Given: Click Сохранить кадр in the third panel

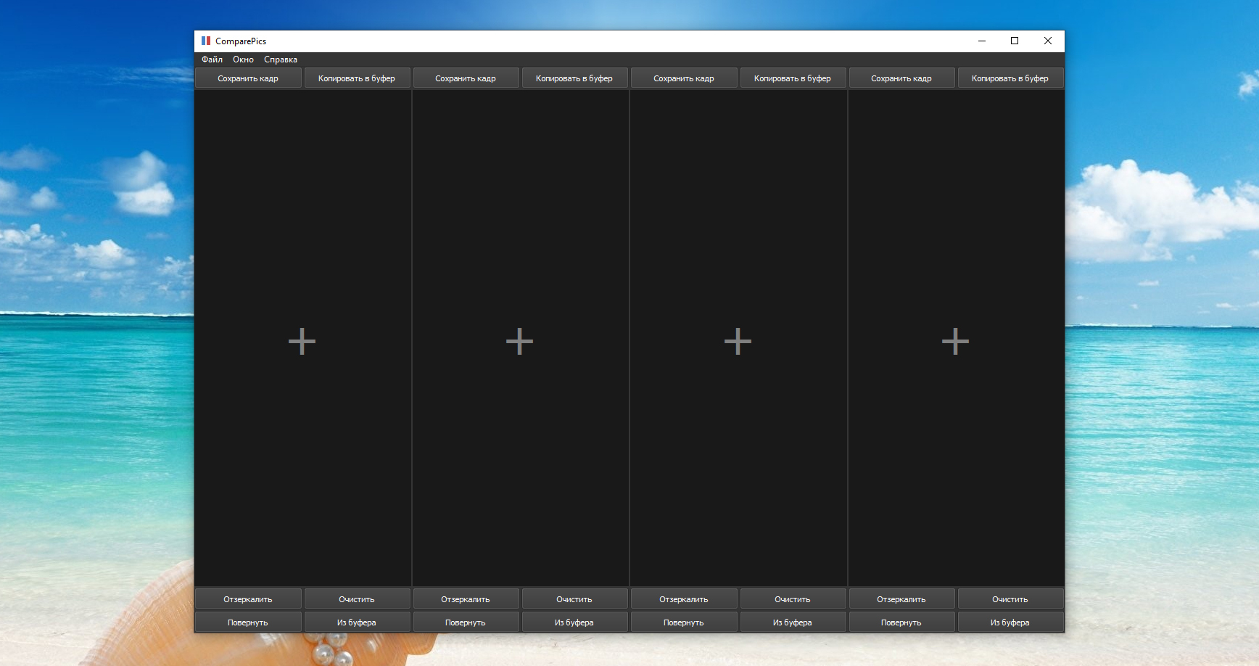Looking at the screenshot, I should click(x=684, y=78).
